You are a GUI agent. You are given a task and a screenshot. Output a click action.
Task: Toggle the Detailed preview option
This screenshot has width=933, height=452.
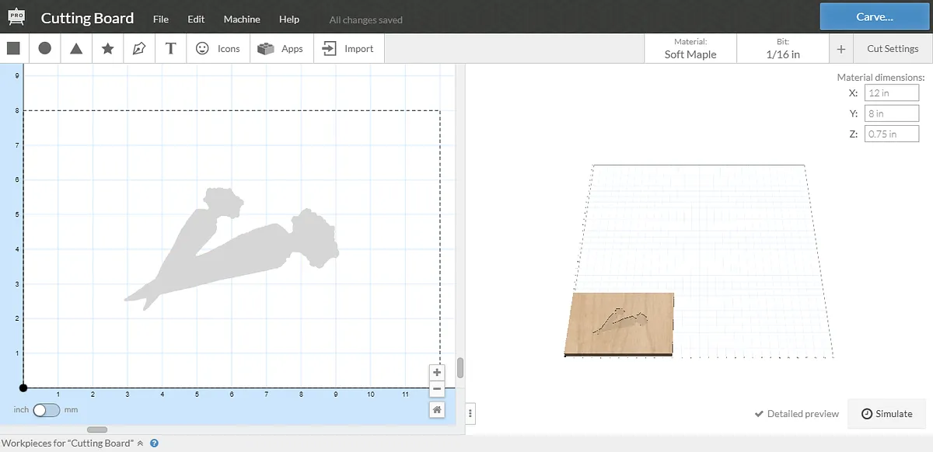pos(796,414)
